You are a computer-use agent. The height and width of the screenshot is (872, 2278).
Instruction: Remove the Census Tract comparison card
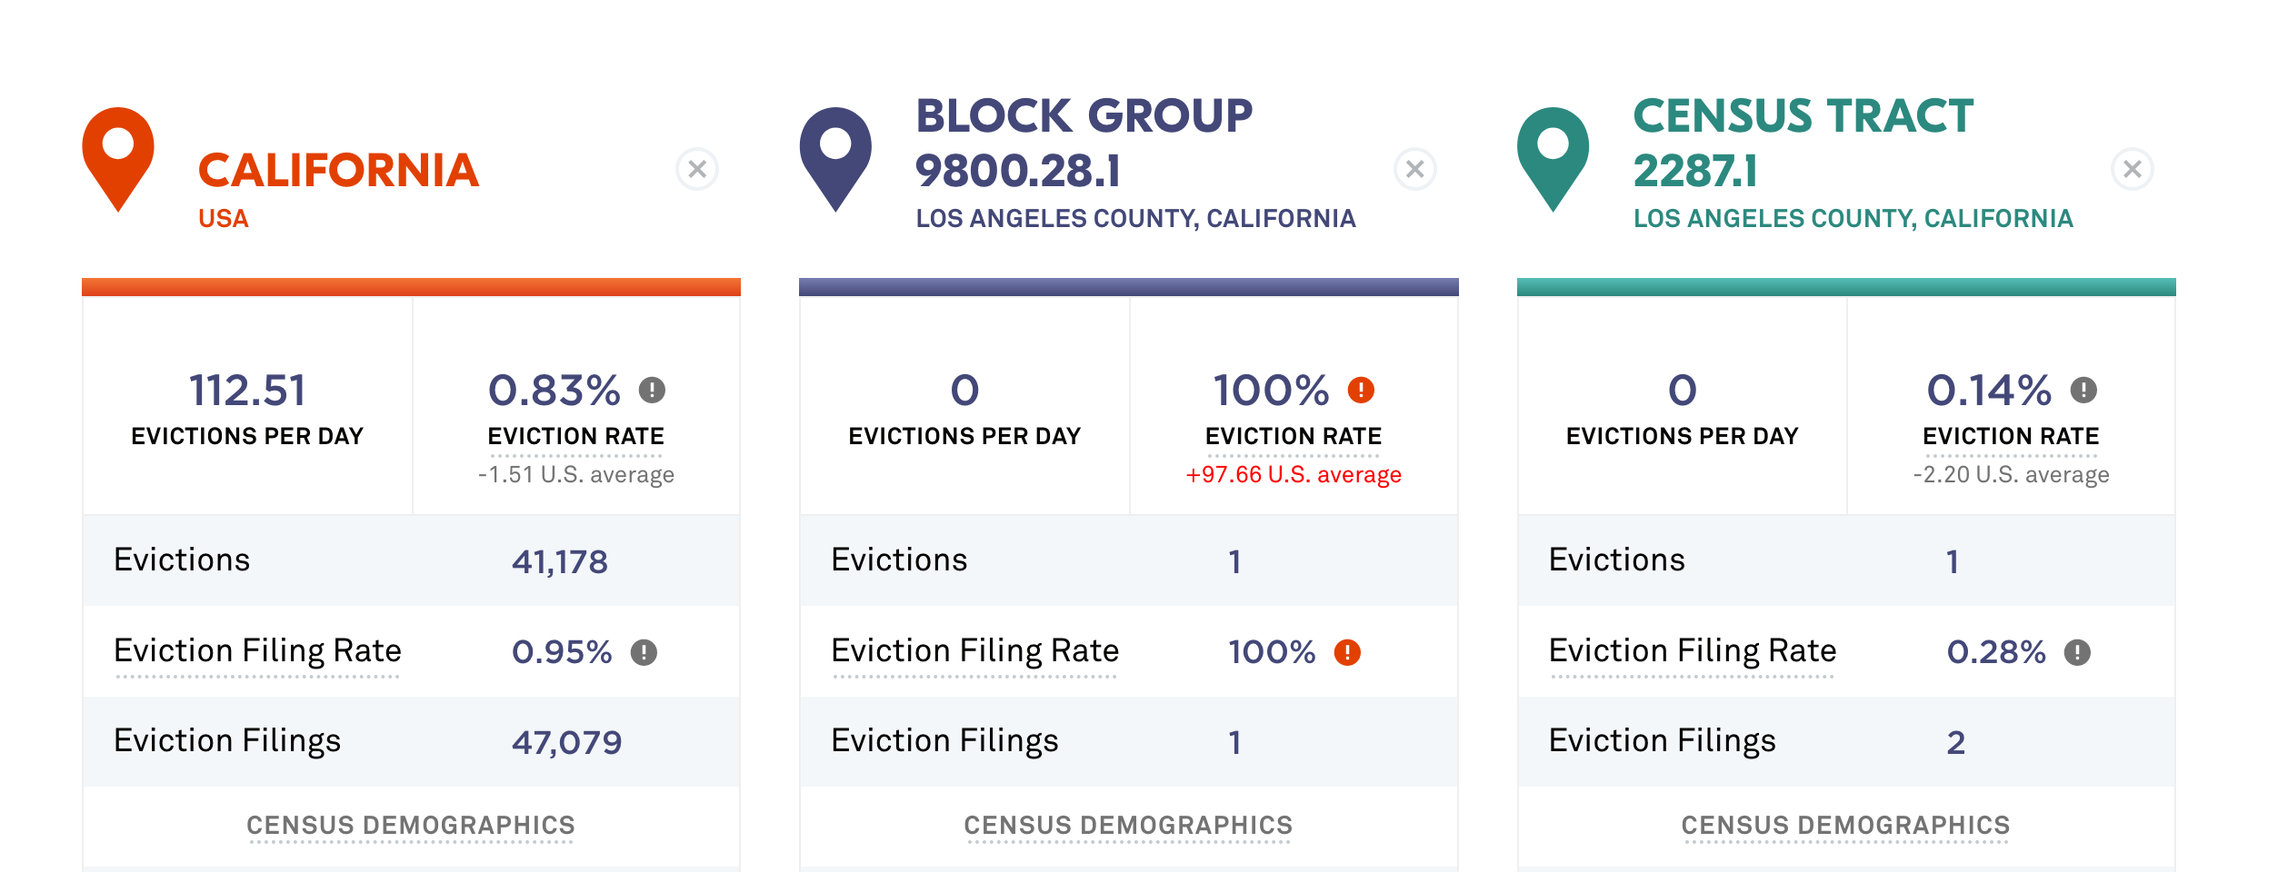2132,167
